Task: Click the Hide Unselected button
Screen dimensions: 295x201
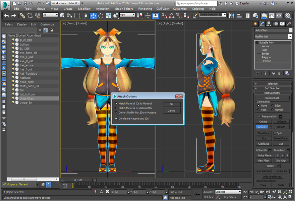Action: [272, 177]
